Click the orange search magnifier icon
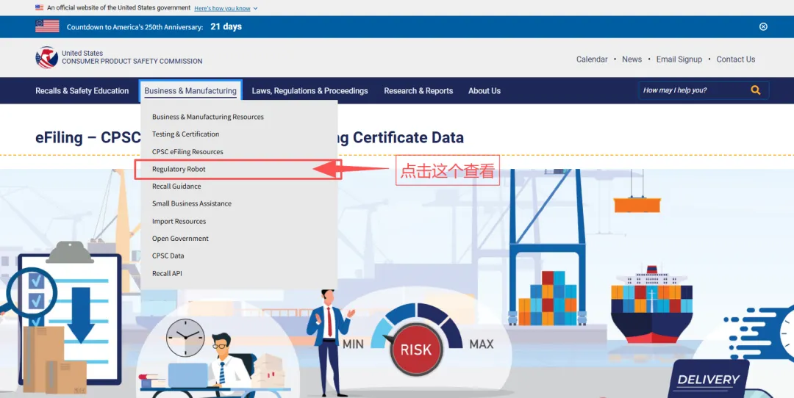This screenshot has height=398, width=794. pyautogui.click(x=756, y=90)
